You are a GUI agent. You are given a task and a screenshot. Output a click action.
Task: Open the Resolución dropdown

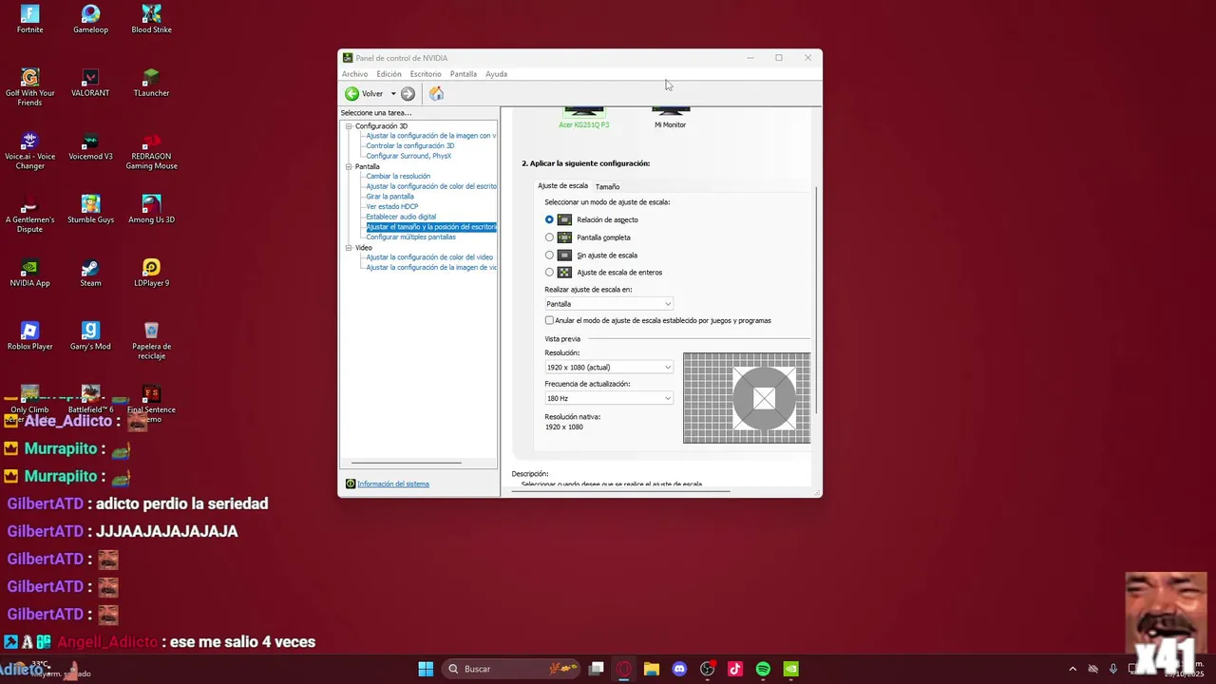[x=609, y=367]
